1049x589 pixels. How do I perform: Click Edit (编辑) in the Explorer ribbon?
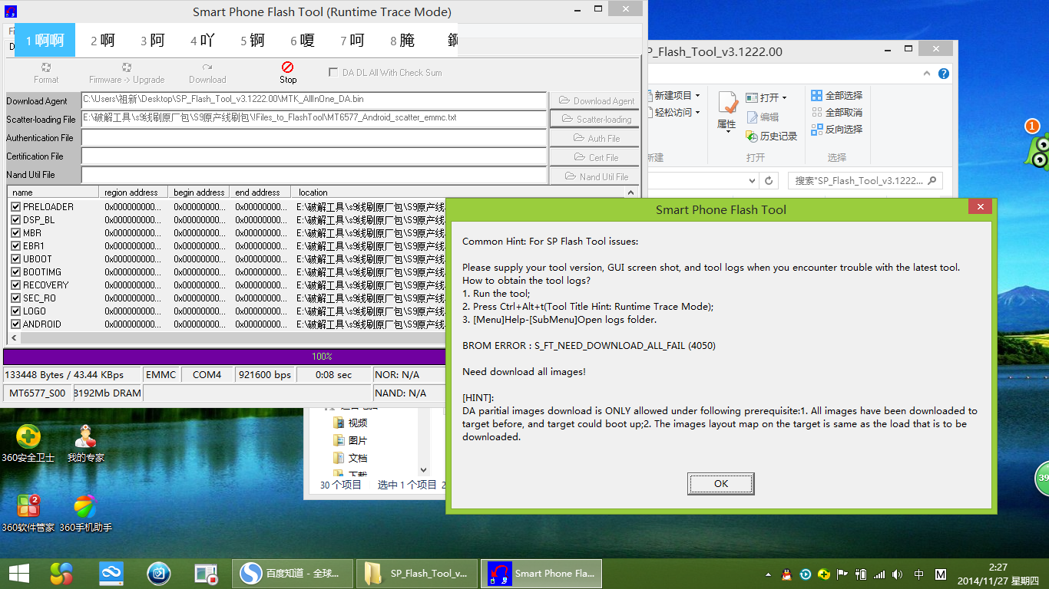763,117
